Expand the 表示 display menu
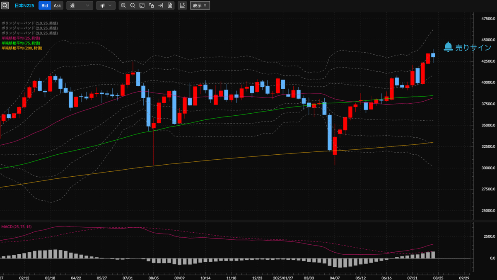The height and width of the screenshot is (280, 497). pos(200,5)
